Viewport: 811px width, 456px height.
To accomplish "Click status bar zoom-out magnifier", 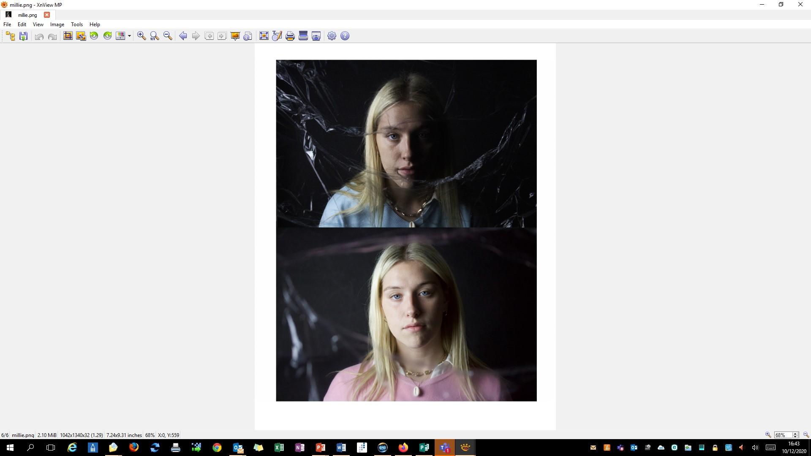I will pos(806,435).
